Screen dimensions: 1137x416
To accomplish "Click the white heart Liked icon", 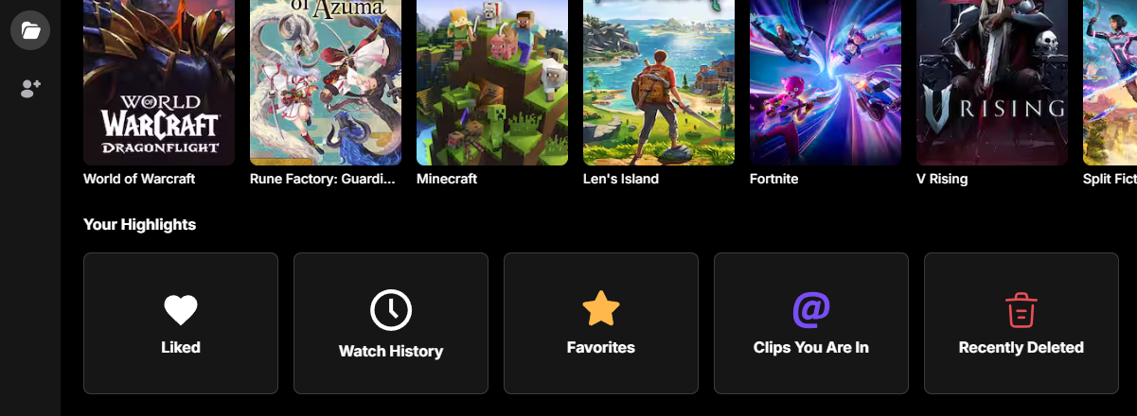I will [181, 310].
